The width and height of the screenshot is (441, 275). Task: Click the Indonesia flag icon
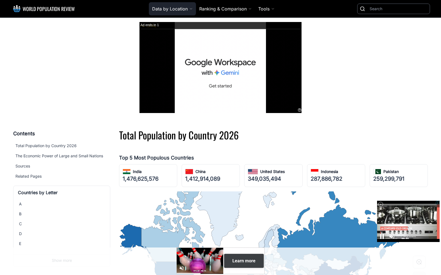(x=314, y=172)
